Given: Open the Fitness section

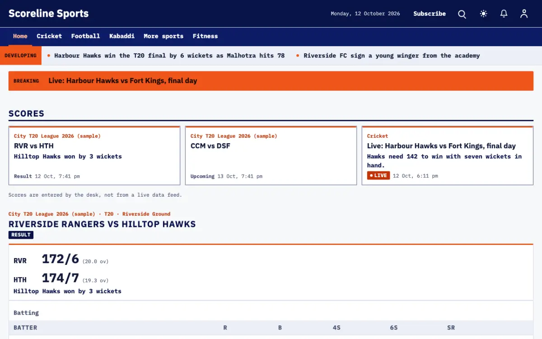Looking at the screenshot, I should coord(205,36).
